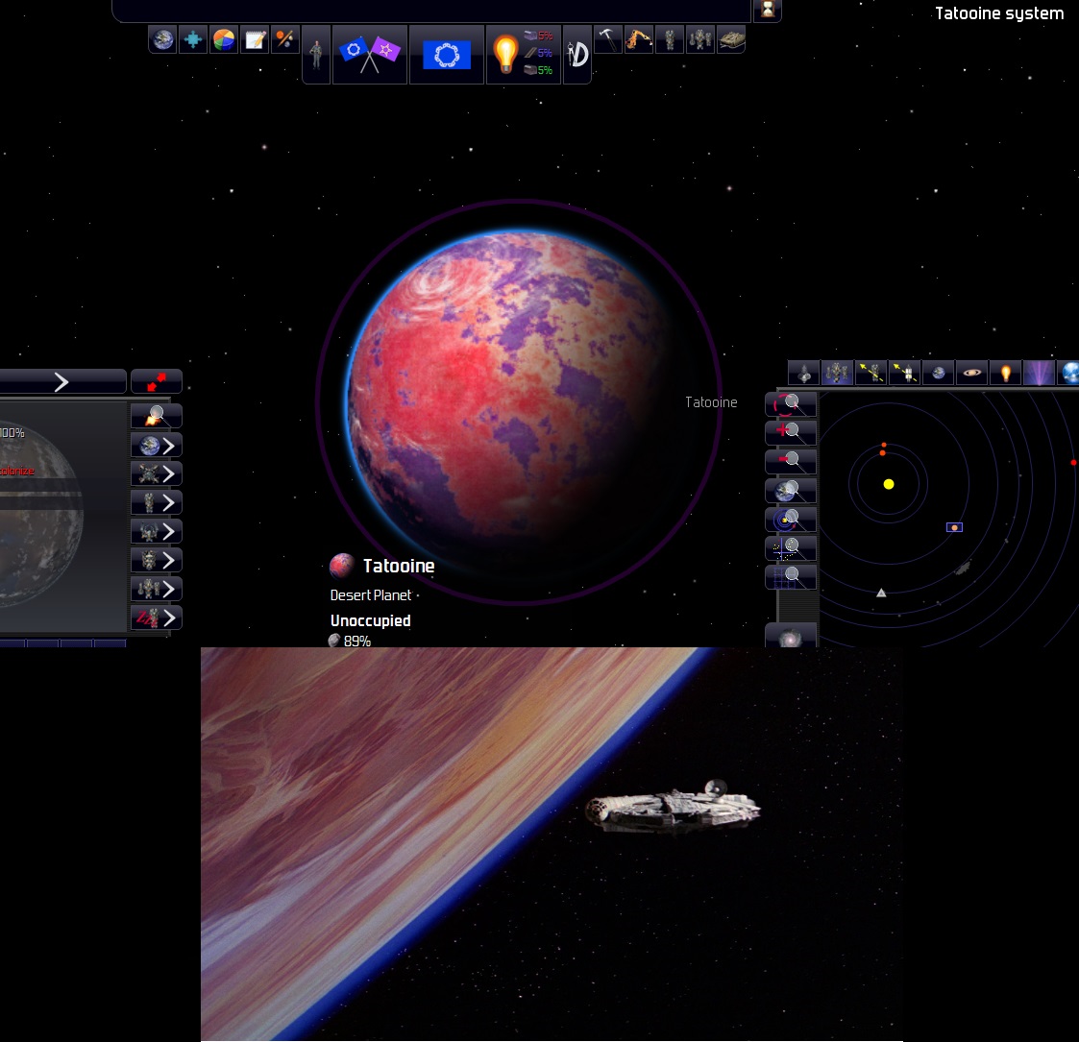1079x1042 pixels.
Task: Zoom to last encounter explosion icon
Action: coord(157,416)
